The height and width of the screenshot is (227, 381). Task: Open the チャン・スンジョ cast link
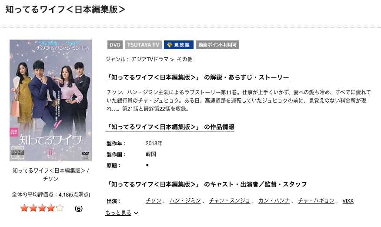click(x=229, y=201)
